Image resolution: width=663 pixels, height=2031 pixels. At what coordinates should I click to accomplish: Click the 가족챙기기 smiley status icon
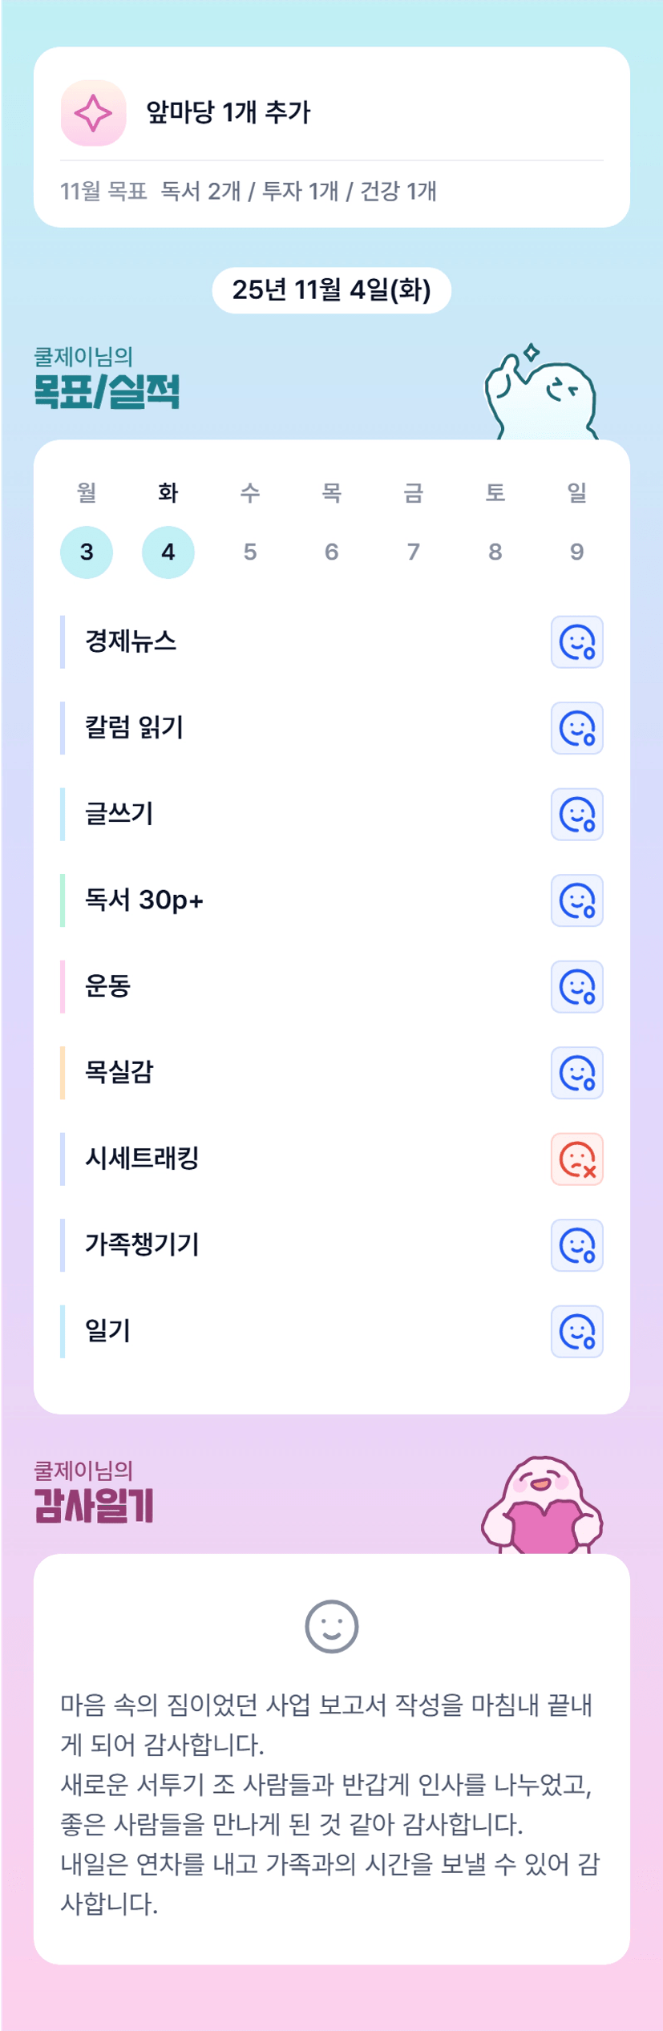pos(576,1245)
